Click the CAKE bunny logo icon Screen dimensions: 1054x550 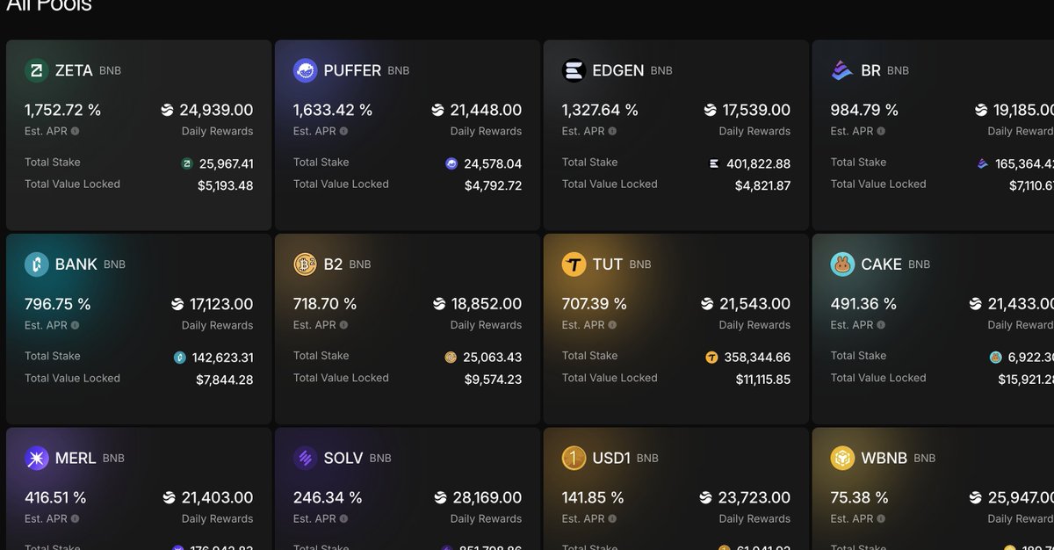(x=842, y=264)
